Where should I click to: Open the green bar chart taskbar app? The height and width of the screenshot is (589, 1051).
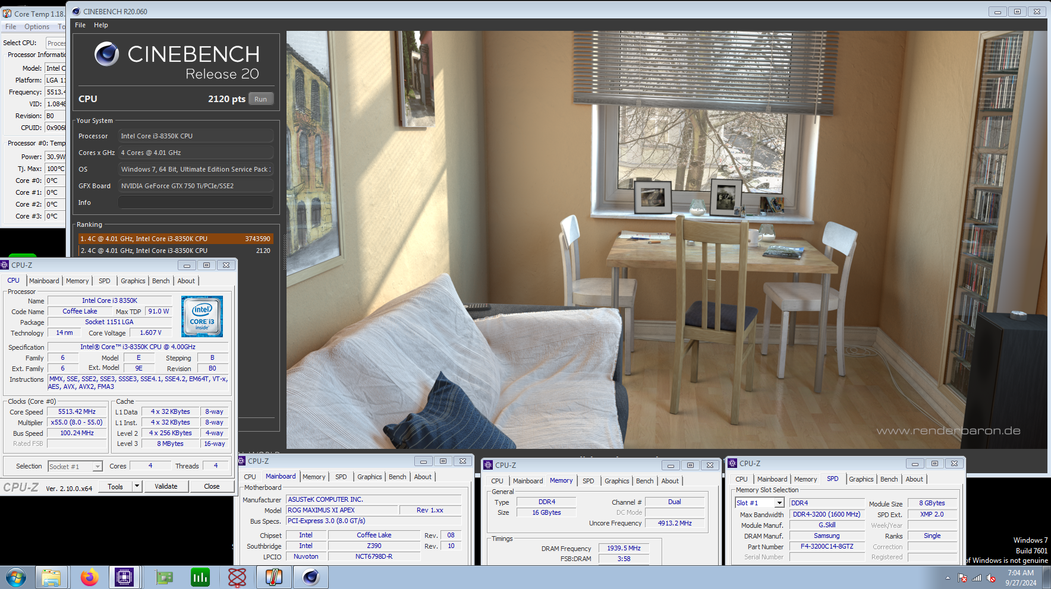200,577
